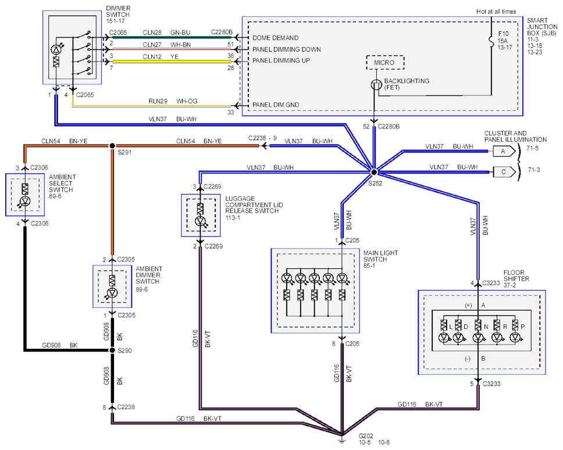
Task: Click the GD908 BK horizontal wire label
Action: pyautogui.click(x=59, y=345)
